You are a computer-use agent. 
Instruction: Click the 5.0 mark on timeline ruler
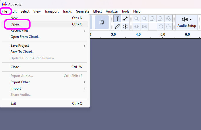pyautogui.click(x=163, y=34)
